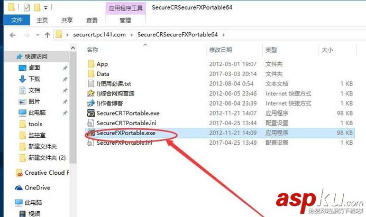Screen dimensions: 366x217
Task: Click securcrt.pc141.com in the address path
Action: tap(99, 35)
